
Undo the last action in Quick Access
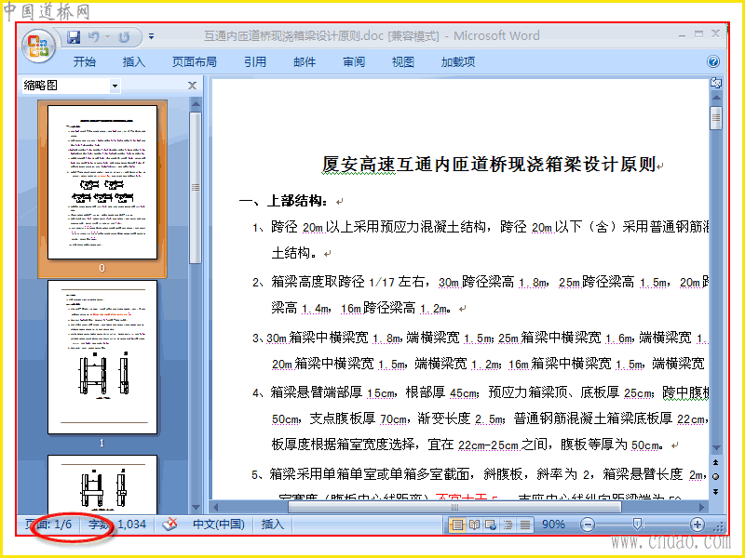pos(94,36)
